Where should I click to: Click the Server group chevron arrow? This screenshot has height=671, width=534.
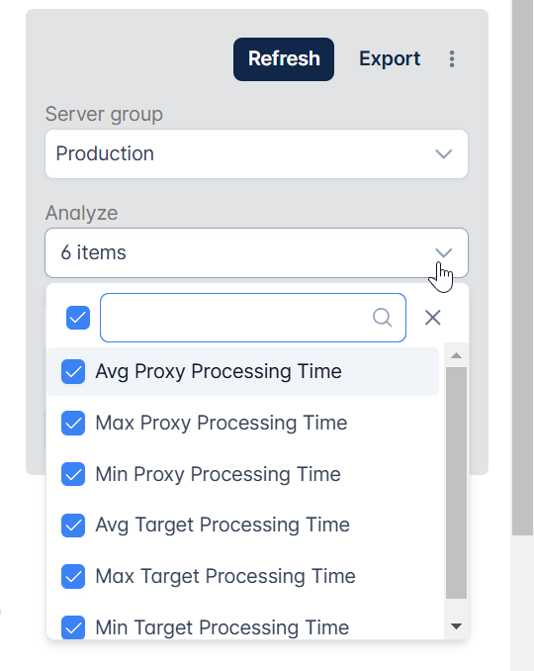point(443,154)
